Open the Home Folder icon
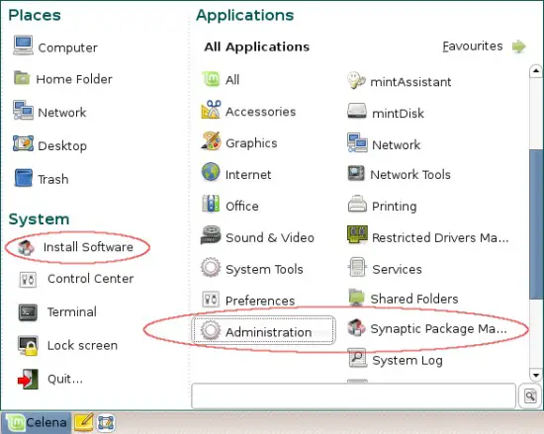The width and height of the screenshot is (544, 434). 22,78
